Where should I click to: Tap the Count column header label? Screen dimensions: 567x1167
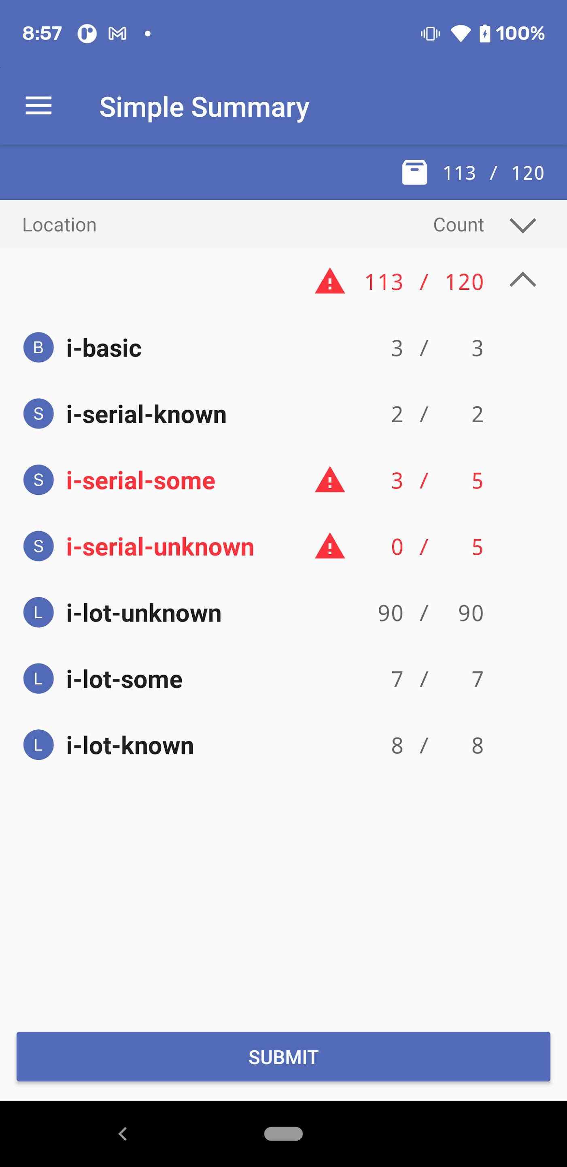[459, 225]
